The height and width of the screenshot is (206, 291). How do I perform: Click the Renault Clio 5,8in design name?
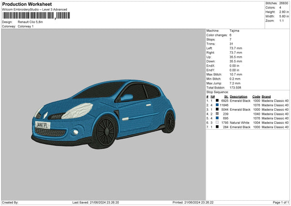coord(31,22)
